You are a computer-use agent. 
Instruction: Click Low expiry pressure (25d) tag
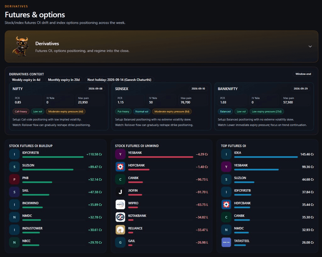(x=267, y=111)
